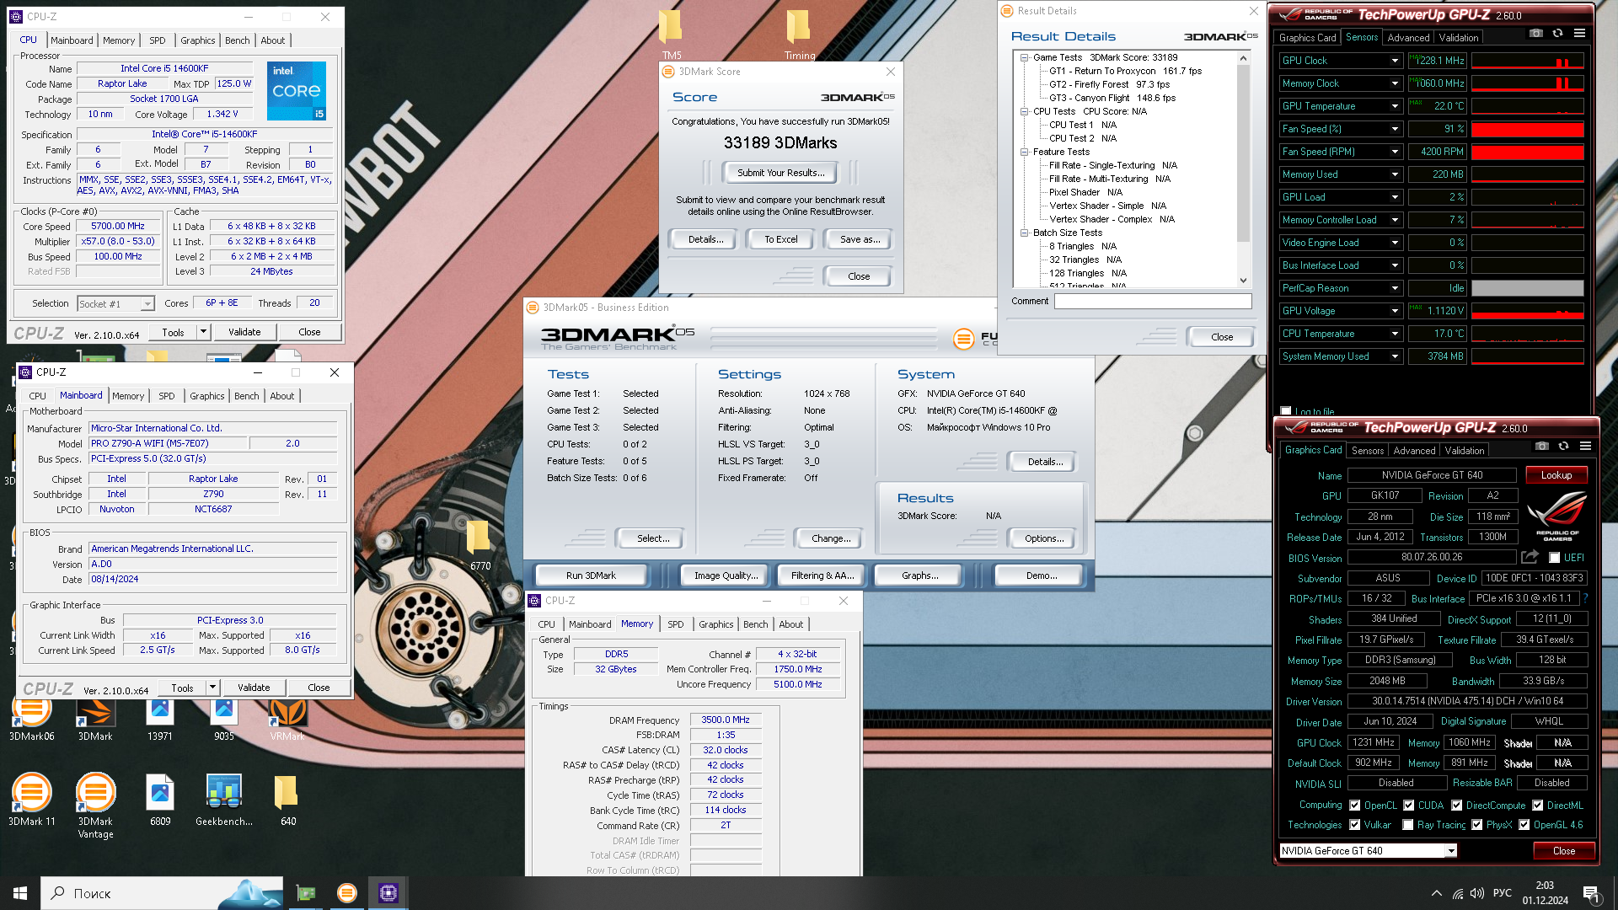The width and height of the screenshot is (1618, 910).
Task: Click the 3DMark05 orange taskbar icon
Action: 346,893
